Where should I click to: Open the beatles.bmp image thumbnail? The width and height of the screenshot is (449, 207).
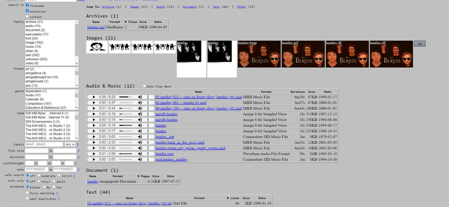(259, 54)
